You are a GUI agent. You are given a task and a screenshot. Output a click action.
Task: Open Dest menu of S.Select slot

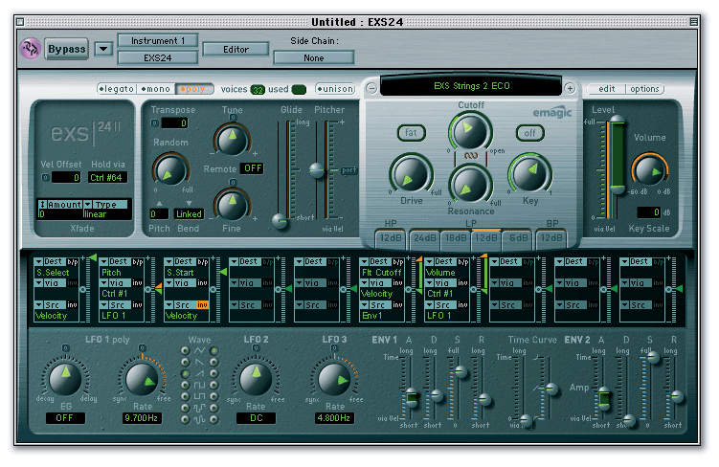[50, 261]
